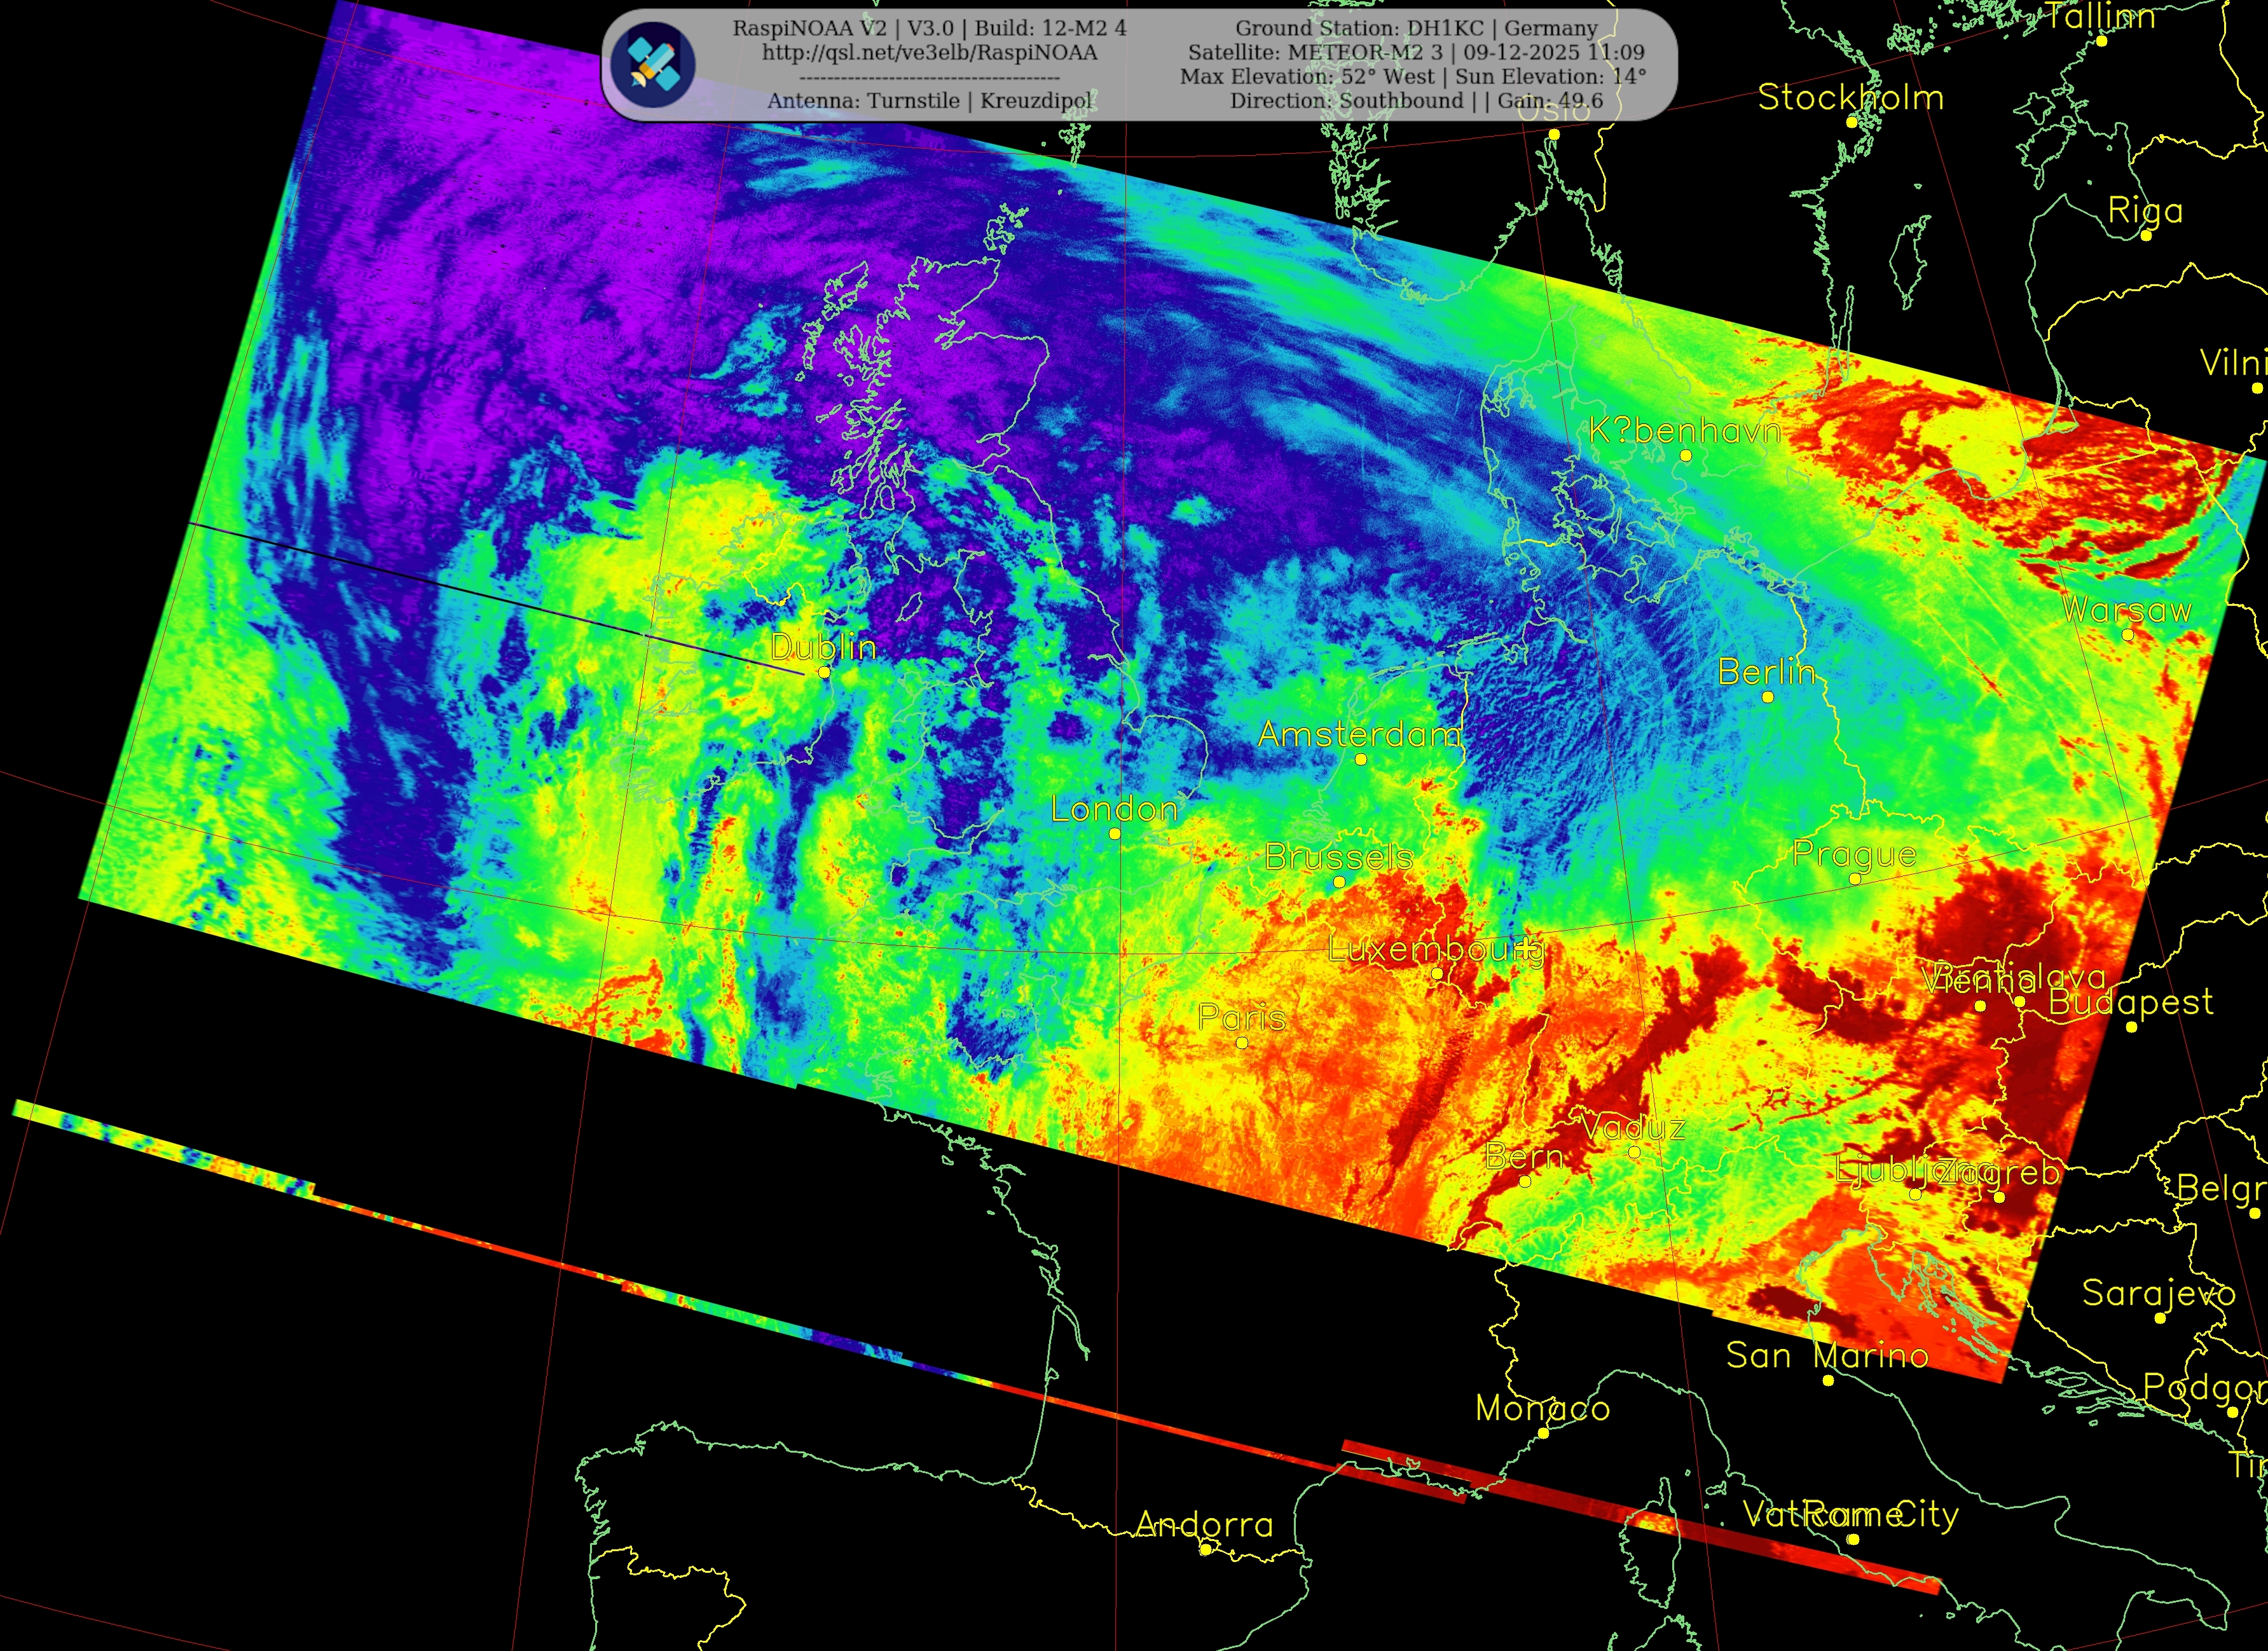Click the Monaco city marker dot
Screen dimensions: 2268x1651
click(x=1543, y=1433)
